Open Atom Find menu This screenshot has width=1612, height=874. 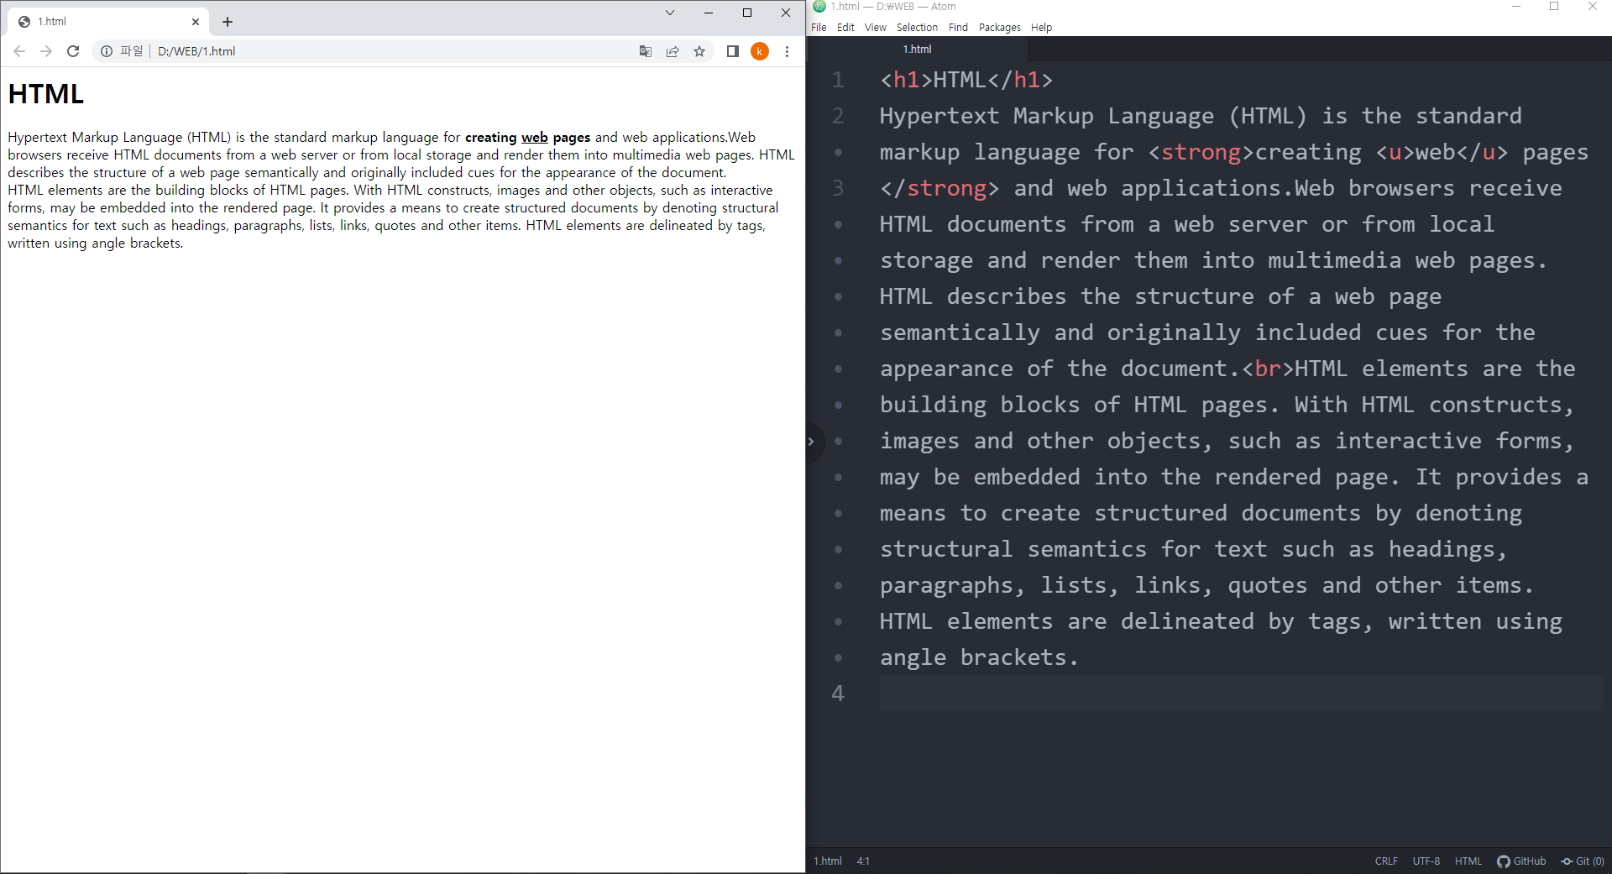pos(958,28)
